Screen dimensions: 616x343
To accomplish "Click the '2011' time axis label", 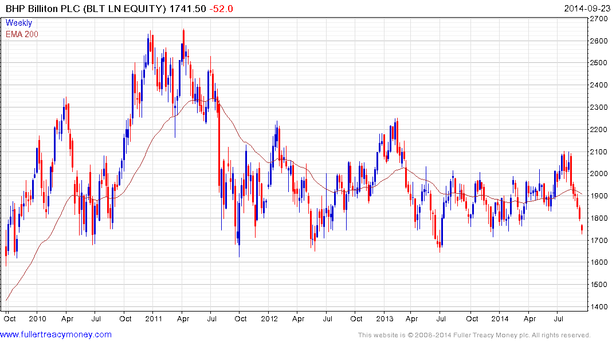I will pyautogui.click(x=153, y=318).
